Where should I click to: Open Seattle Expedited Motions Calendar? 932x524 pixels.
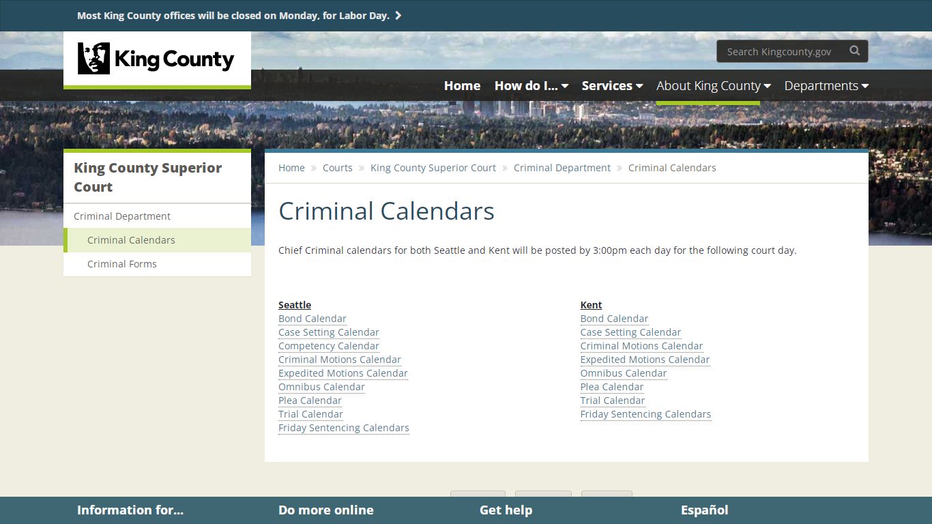click(343, 373)
